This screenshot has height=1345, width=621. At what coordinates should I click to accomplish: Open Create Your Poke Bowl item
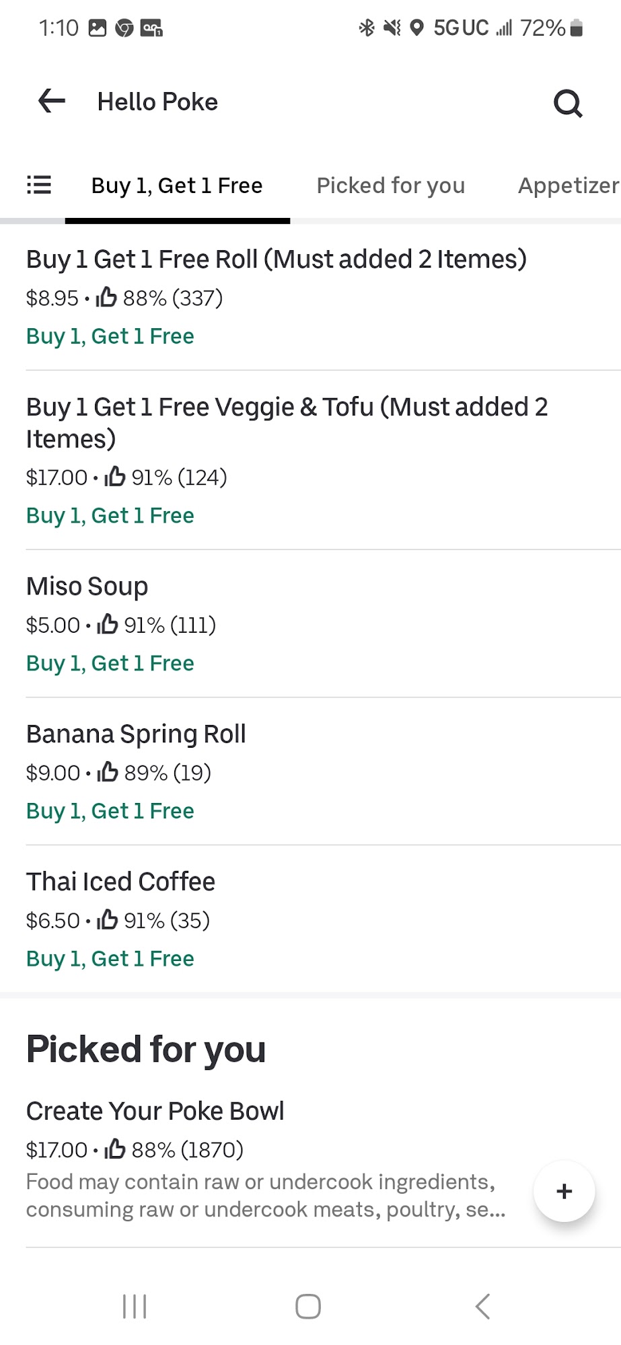pos(155,1111)
